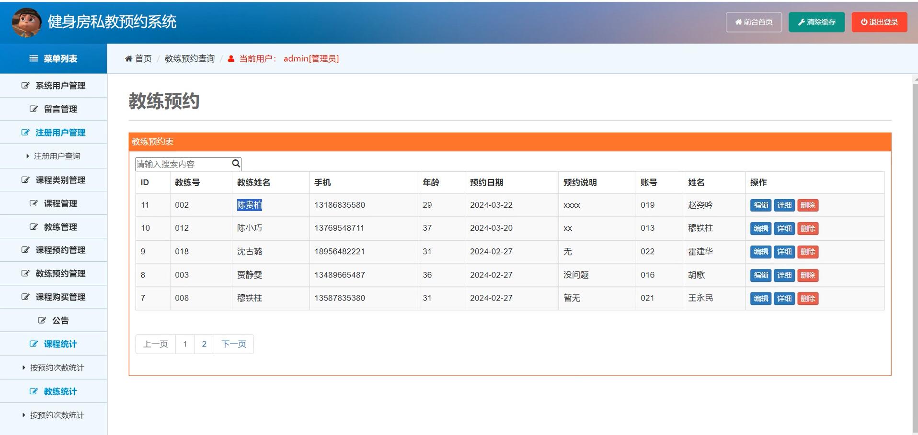Expand the 教练预约管理 menu
918x435 pixels.
(54, 273)
